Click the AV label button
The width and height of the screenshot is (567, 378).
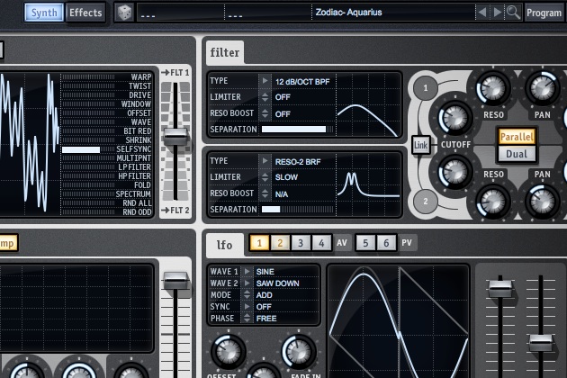coord(342,243)
